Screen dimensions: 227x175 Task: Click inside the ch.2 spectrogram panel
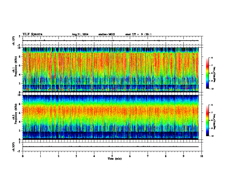click(x=110, y=117)
